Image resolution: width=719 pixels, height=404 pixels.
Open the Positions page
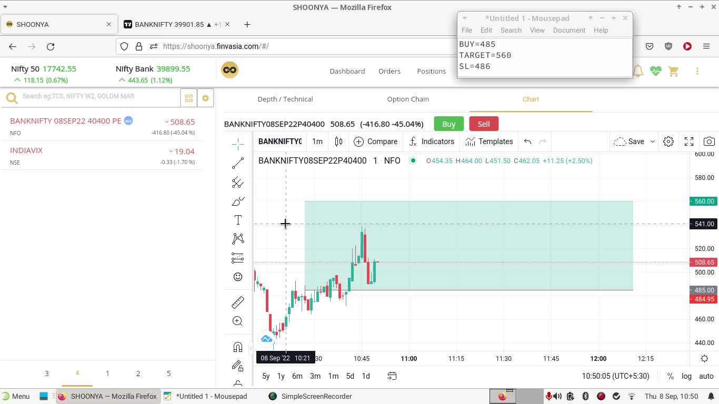coord(432,71)
